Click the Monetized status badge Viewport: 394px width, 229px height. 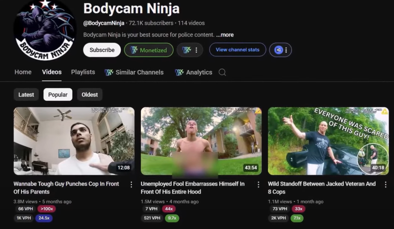click(148, 50)
